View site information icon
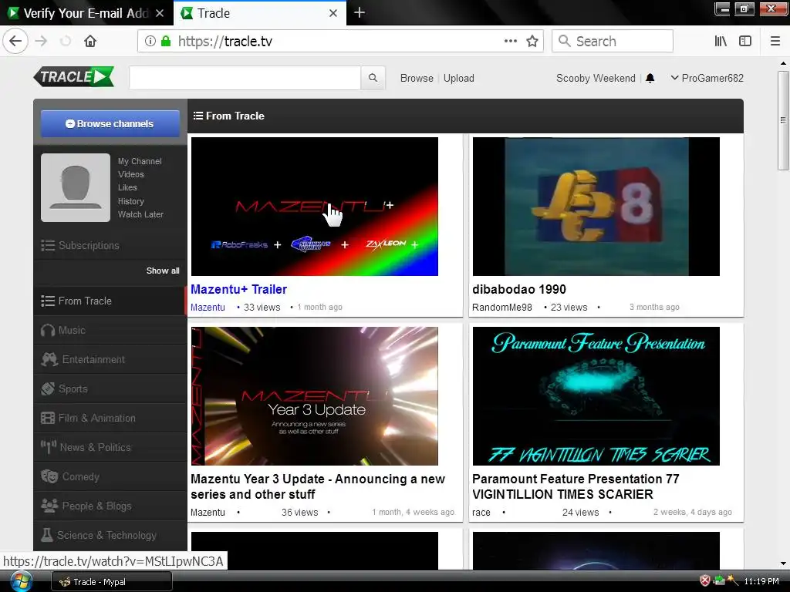Image resolution: width=790 pixels, height=592 pixels. point(150,41)
